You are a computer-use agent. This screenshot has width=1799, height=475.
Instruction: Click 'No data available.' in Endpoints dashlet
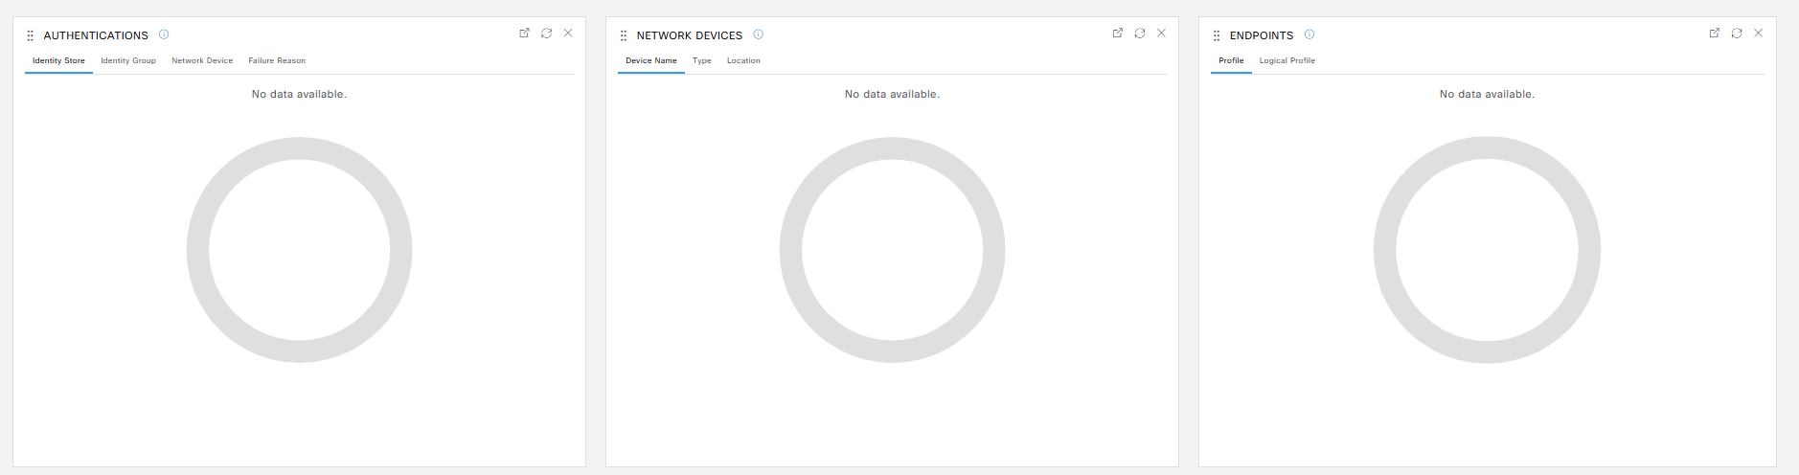pos(1487,94)
